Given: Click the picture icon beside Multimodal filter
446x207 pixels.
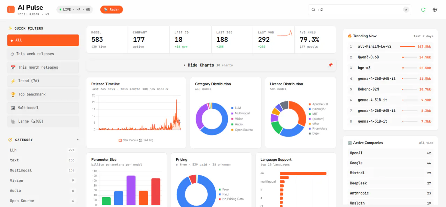Looking at the screenshot, I should pos(13,108).
